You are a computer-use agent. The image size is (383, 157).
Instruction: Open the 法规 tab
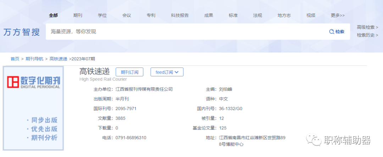(258, 15)
